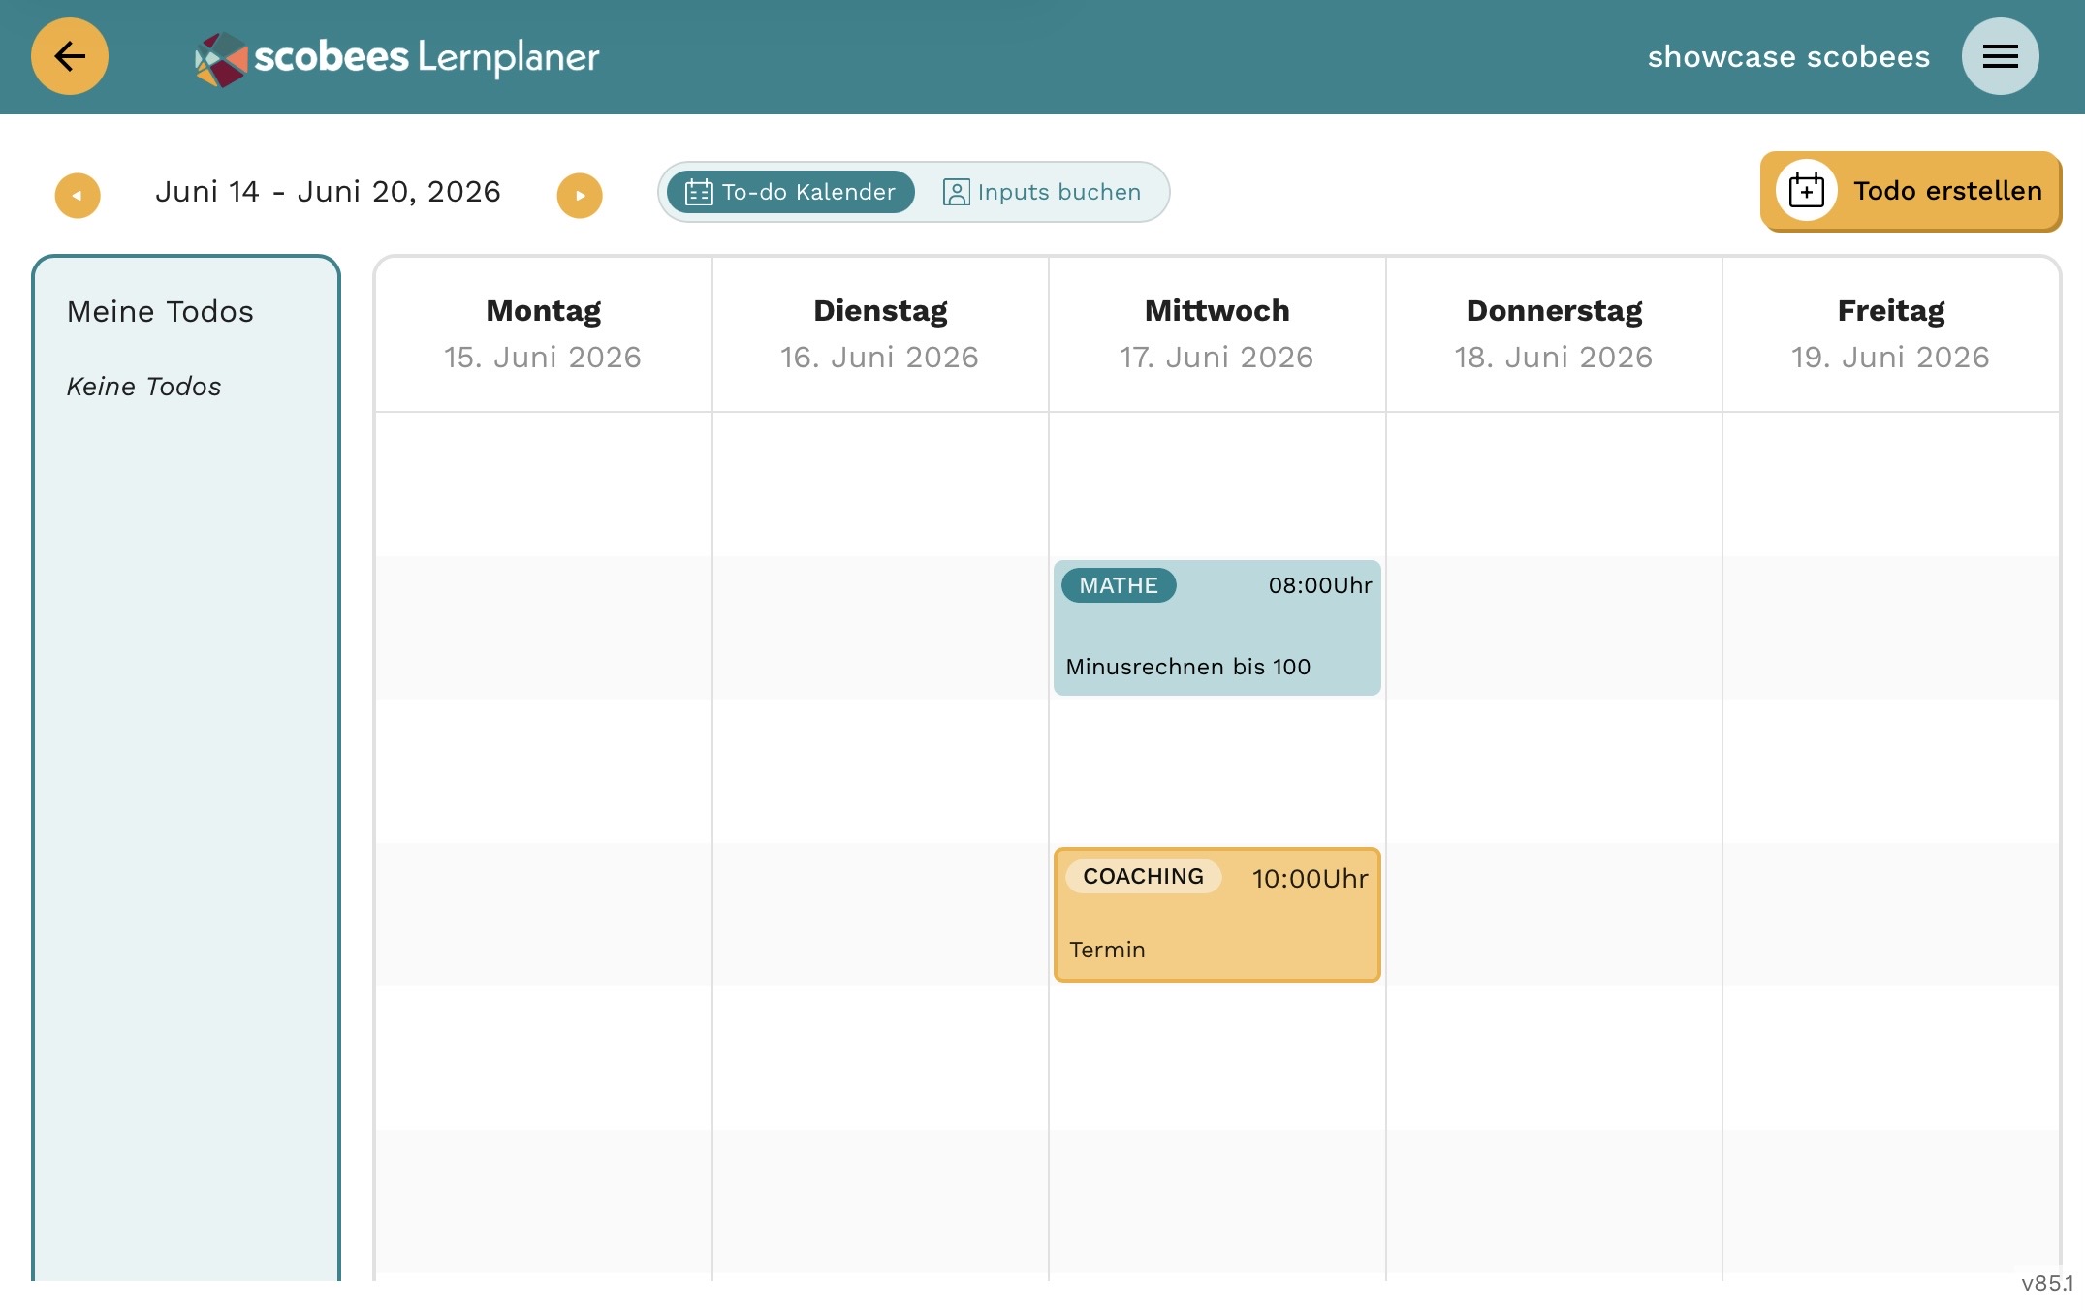Click the date range Juni 14 - Juni 20, 2026
This screenshot has width=2085, height=1312.
(x=328, y=192)
